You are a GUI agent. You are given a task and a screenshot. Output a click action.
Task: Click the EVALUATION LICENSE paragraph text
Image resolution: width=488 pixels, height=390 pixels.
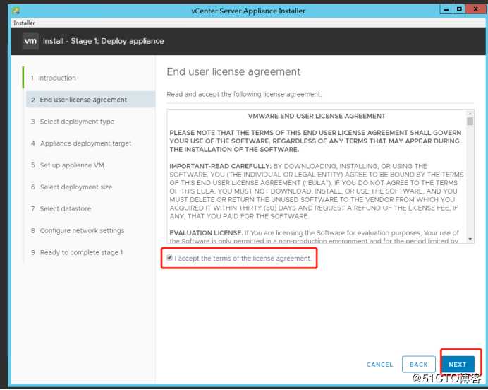pyautogui.click(x=315, y=237)
